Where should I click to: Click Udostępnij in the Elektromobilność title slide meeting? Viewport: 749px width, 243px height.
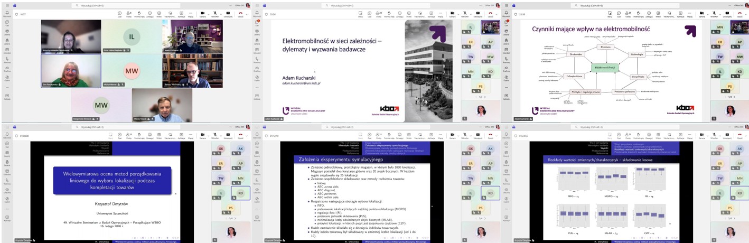(x=478, y=14)
